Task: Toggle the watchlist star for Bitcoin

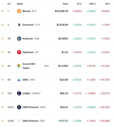Action: click(x=2, y=11)
